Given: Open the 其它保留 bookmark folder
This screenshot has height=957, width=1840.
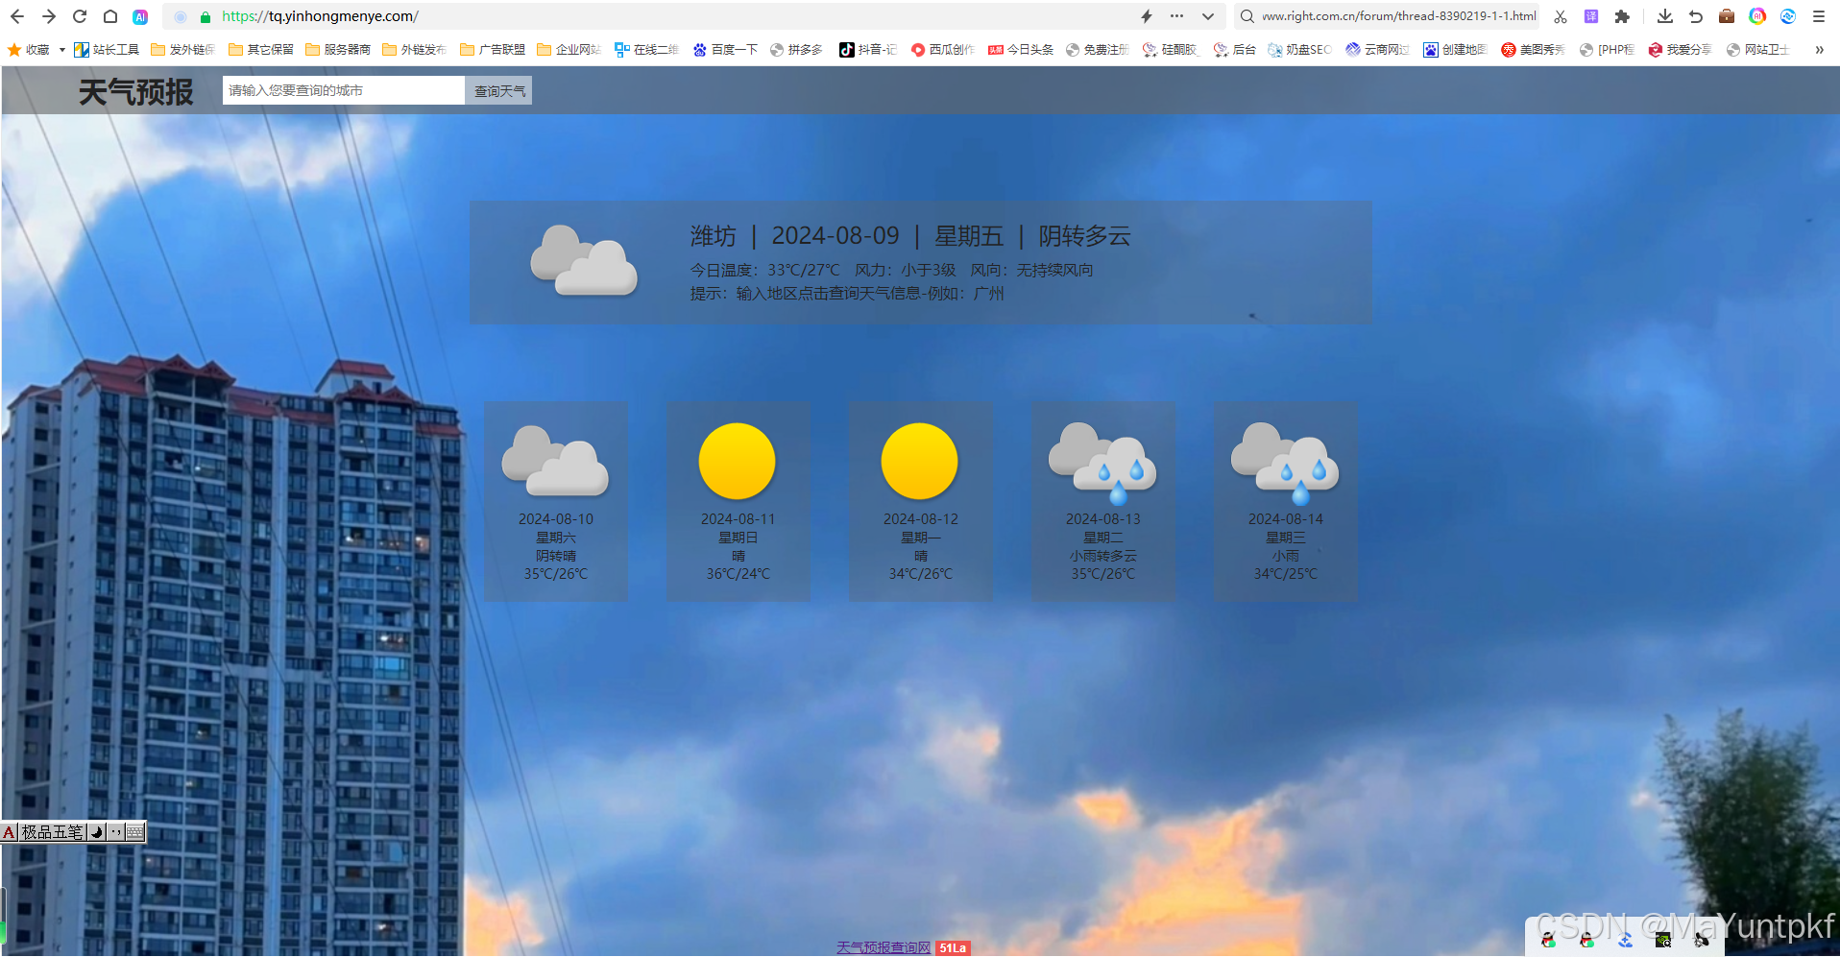Looking at the screenshot, I should tap(260, 50).
